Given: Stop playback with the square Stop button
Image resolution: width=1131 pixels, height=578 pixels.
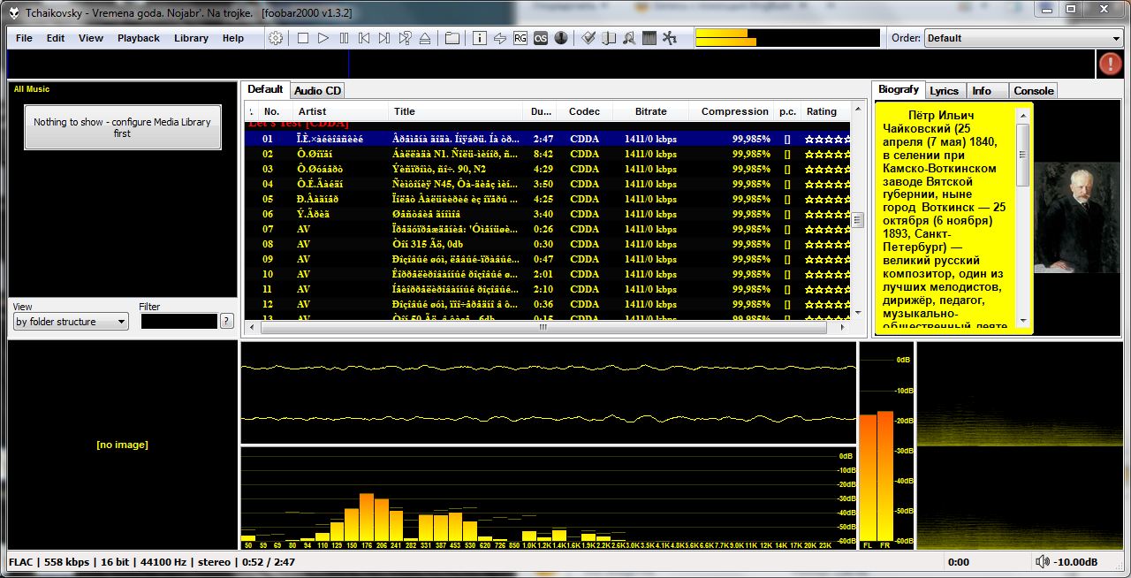Looking at the screenshot, I should (303, 38).
